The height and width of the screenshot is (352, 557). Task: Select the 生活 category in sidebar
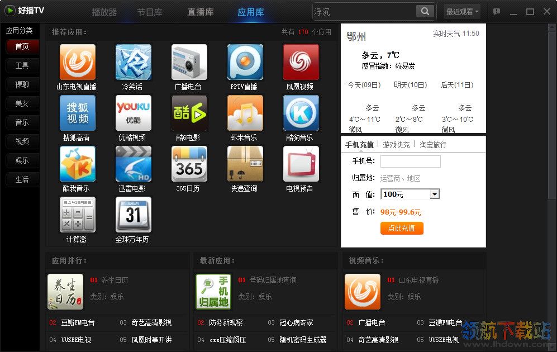click(22, 180)
